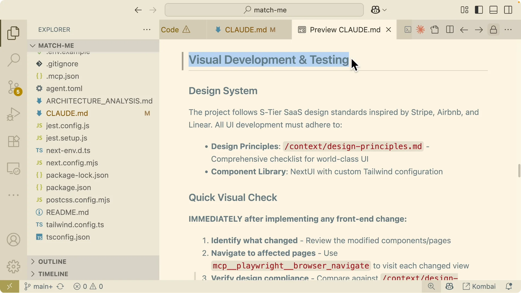Open the Search view in activity bar
This screenshot has height=293, width=521.
pos(13,60)
